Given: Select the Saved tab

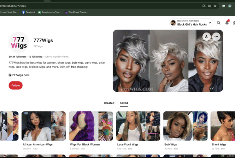Looking at the screenshot, I should coord(124,103).
